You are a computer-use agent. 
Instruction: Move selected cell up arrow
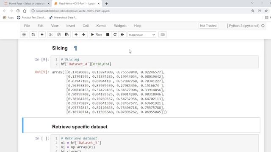[76, 35]
